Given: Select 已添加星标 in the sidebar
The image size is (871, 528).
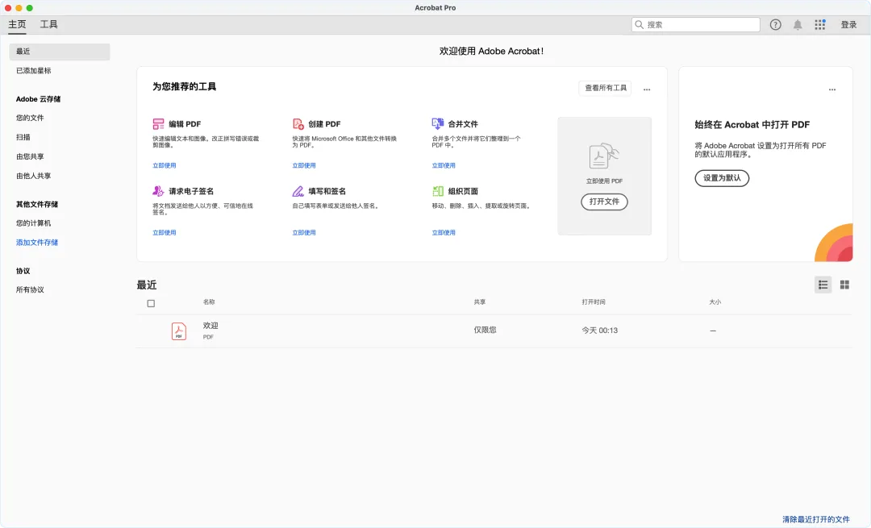Looking at the screenshot, I should click(x=33, y=70).
